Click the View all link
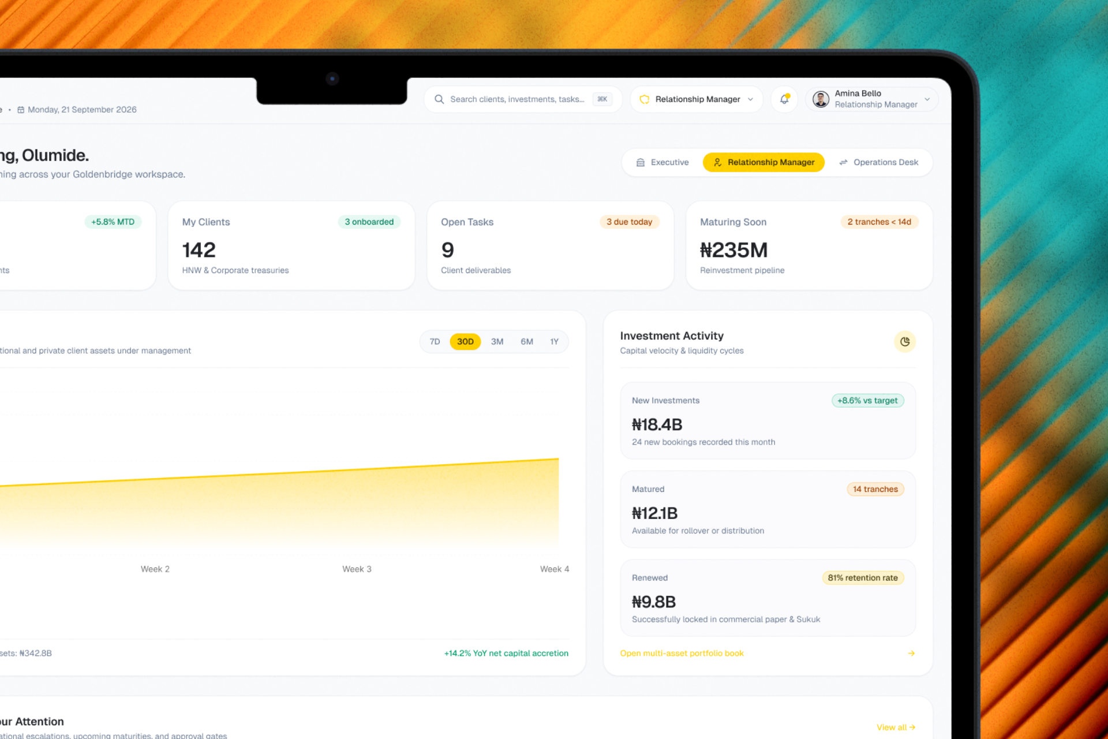This screenshot has width=1108, height=739. point(896,727)
